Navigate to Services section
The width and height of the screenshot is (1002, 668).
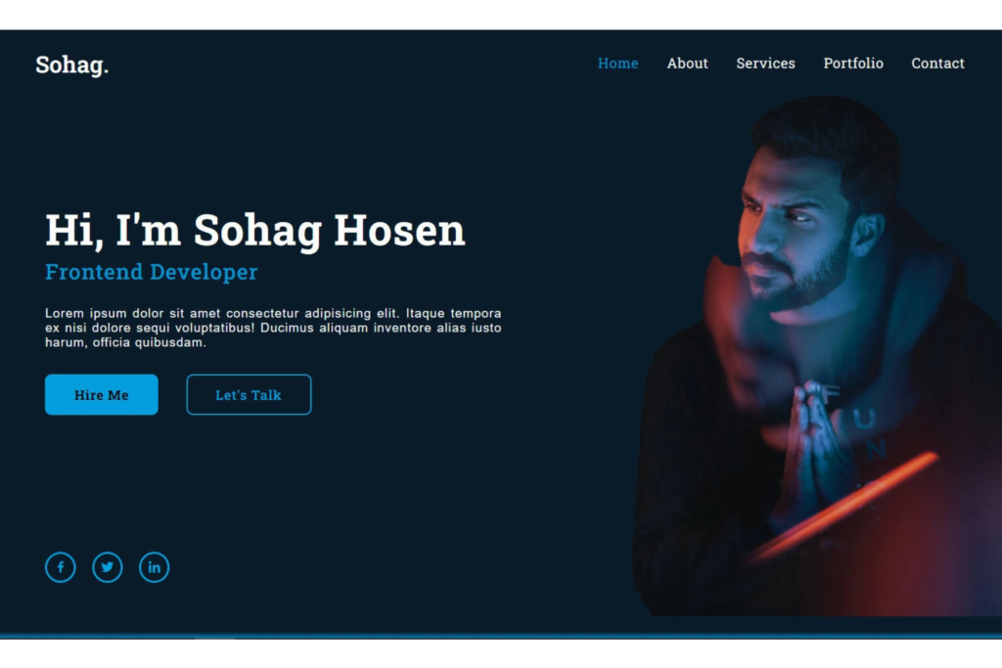click(x=765, y=64)
